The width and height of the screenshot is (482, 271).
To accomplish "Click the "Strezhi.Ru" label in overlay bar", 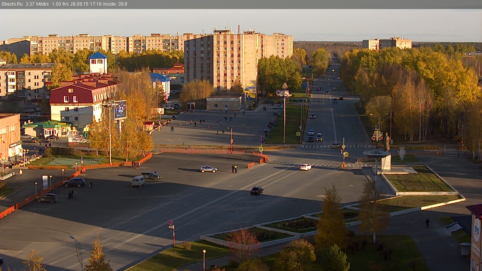I will [x=12, y=4].
